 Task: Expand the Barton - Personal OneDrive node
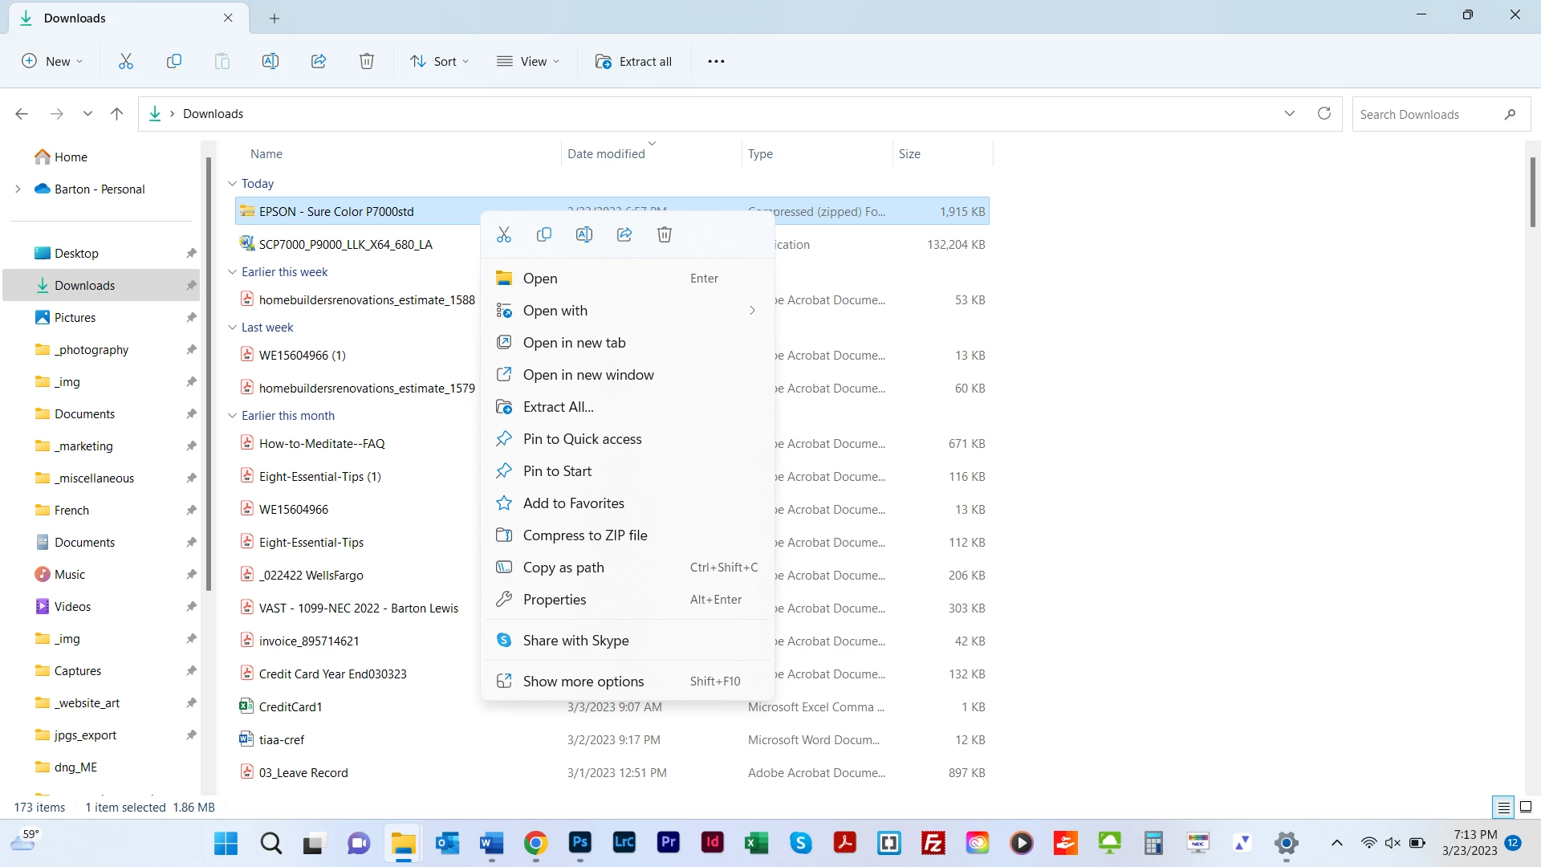pyautogui.click(x=18, y=189)
